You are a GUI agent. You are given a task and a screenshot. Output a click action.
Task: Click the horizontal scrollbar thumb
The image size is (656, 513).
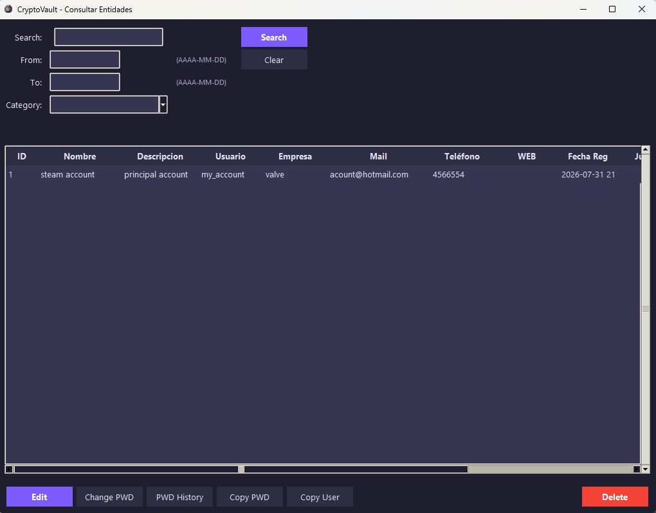click(241, 469)
